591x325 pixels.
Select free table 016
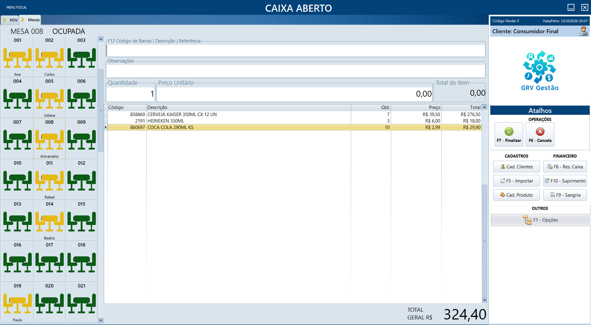[18, 262]
